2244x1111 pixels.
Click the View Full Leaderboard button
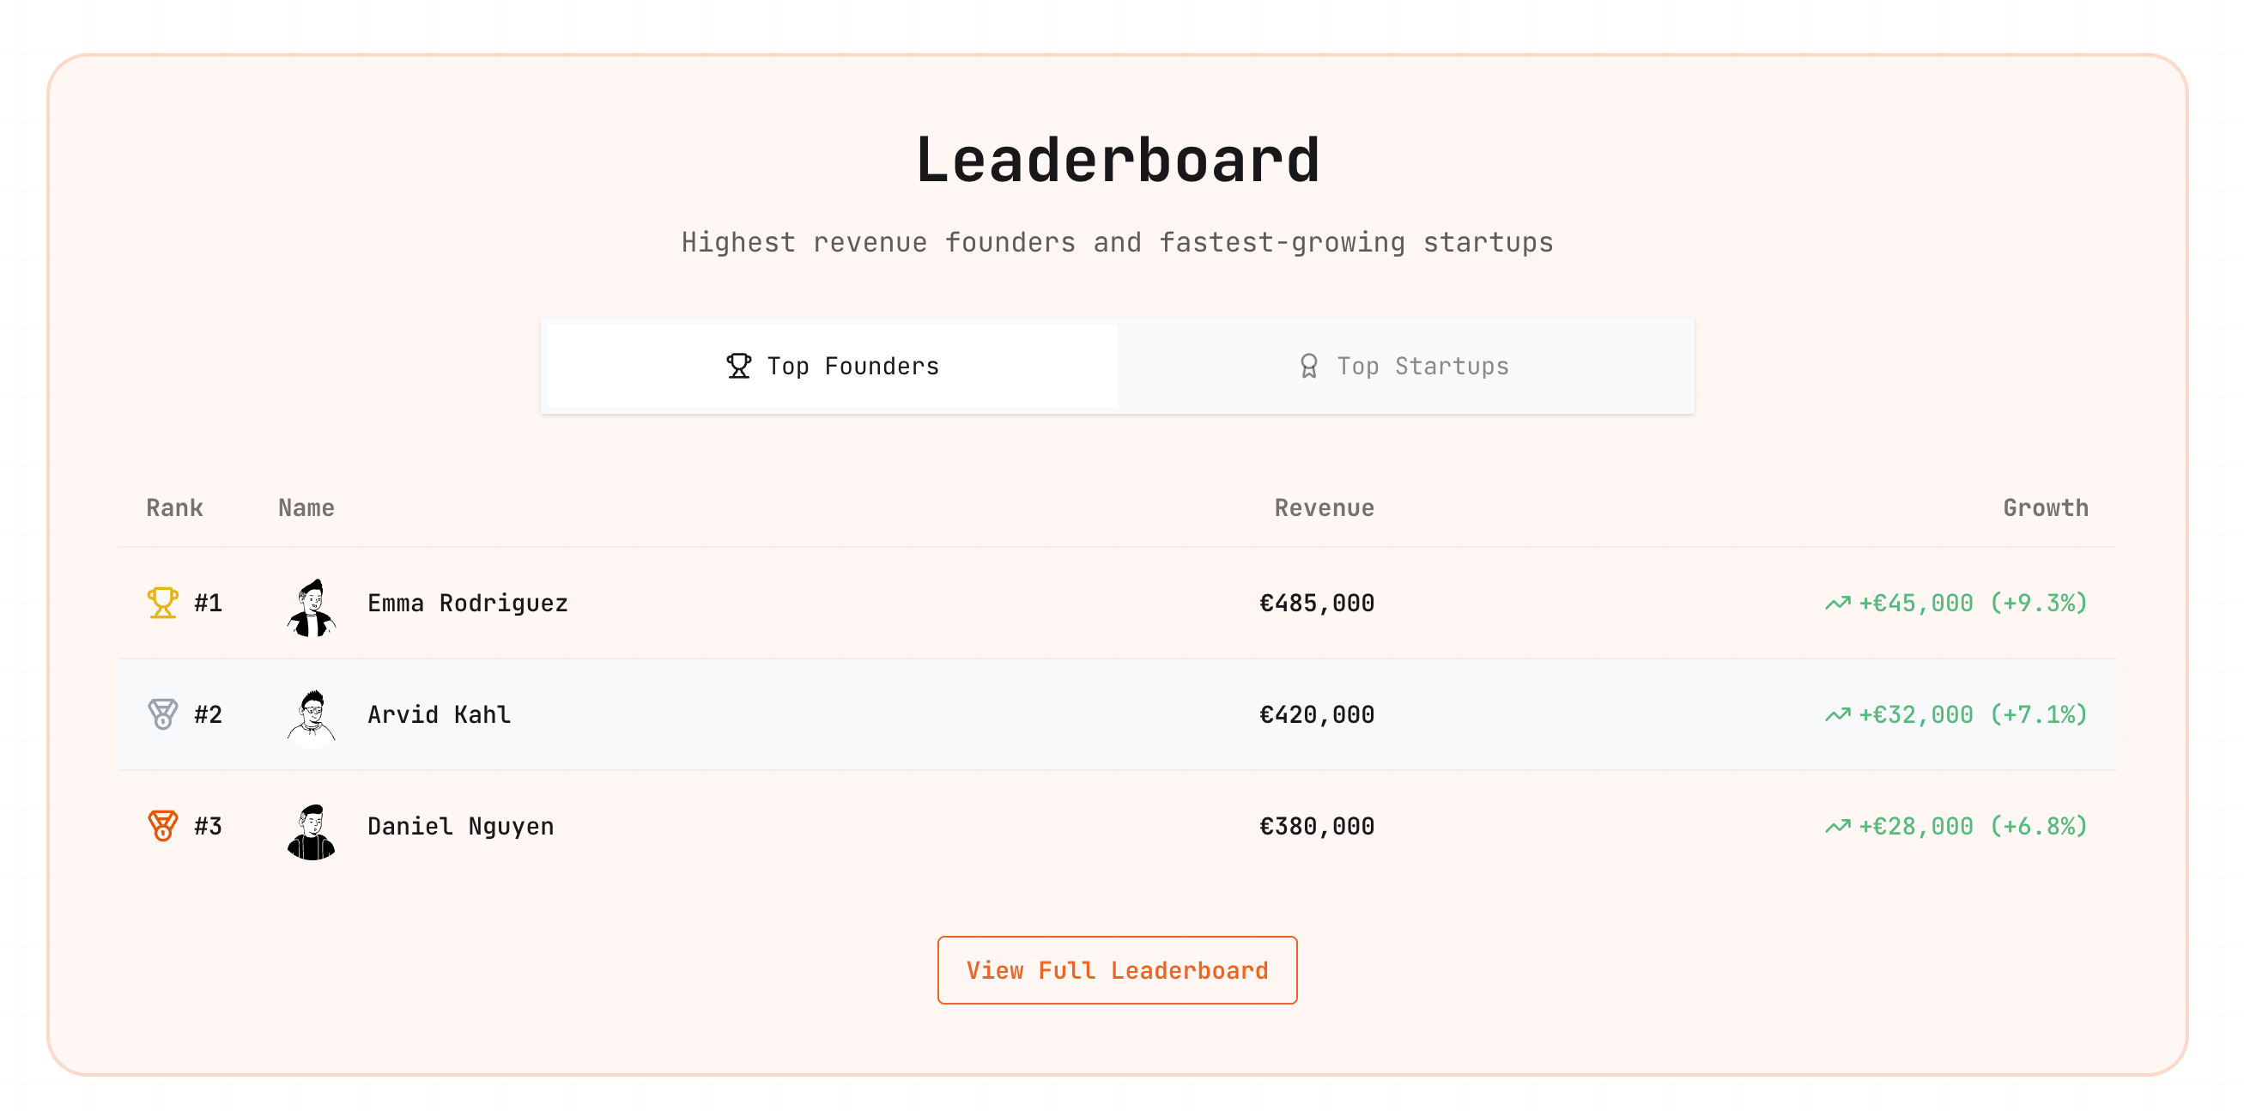click(x=1118, y=970)
